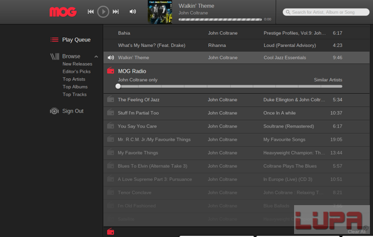
Task: Skip to previous track
Action: pos(90,11)
